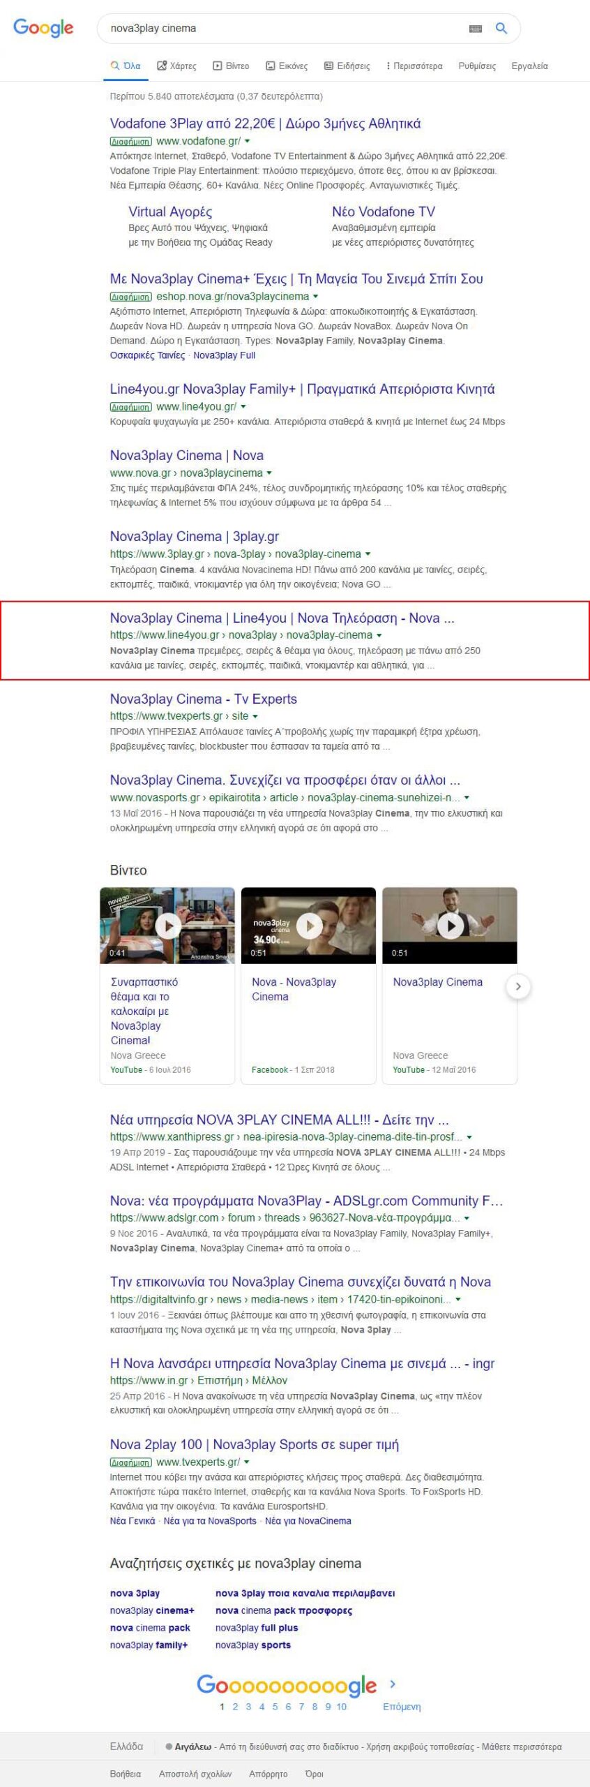The image size is (590, 1787).
Task: Expand the arrow beside www.tvexperts.gr › site
Action: 255,716
